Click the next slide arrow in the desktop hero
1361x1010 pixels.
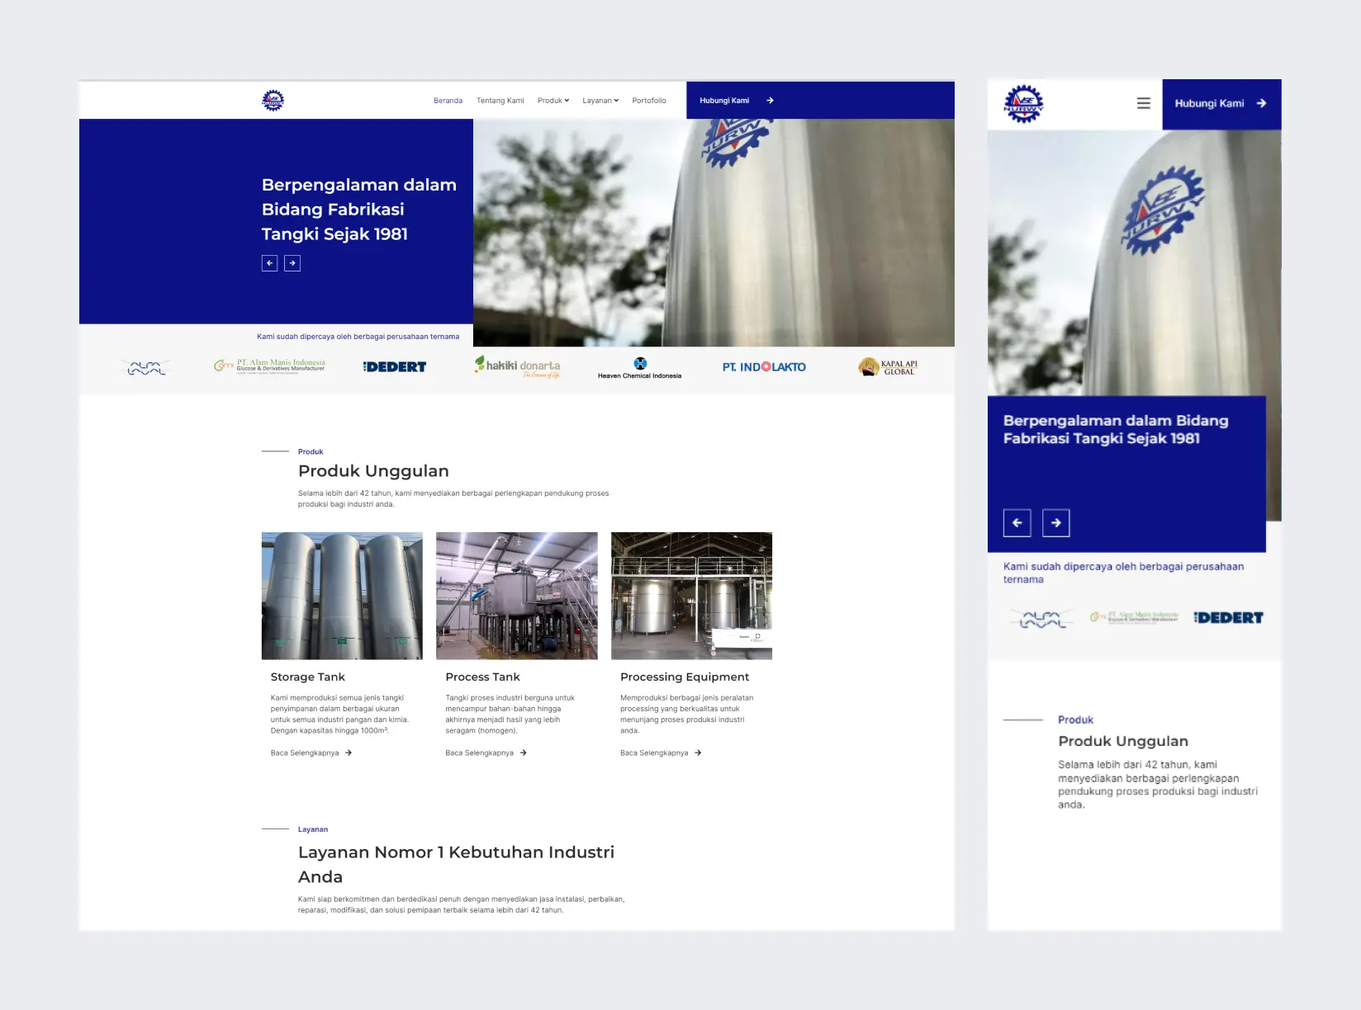(292, 263)
